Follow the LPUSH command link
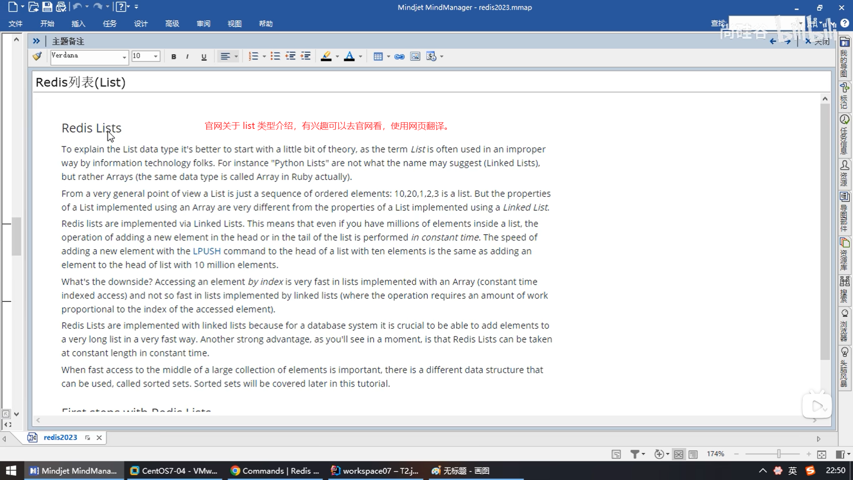853x480 pixels. (x=207, y=251)
